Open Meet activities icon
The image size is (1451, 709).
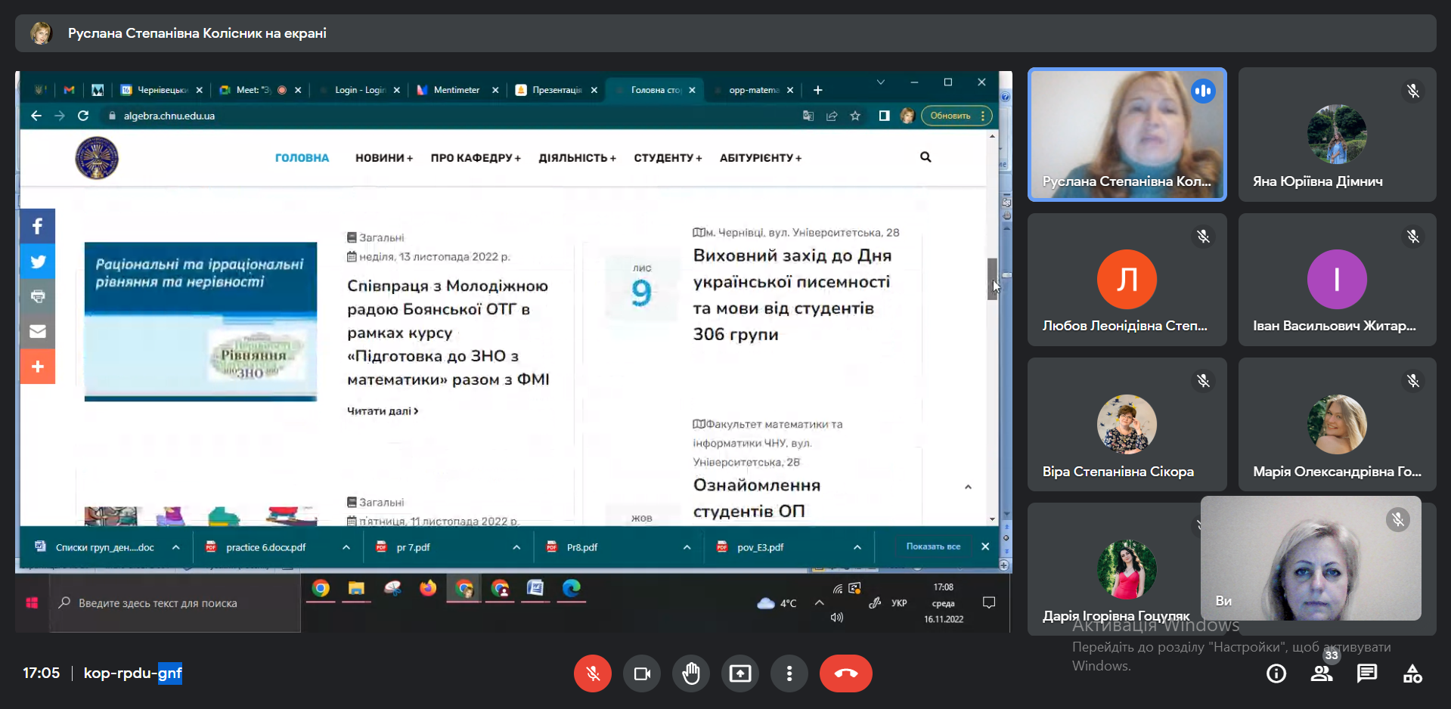1412,673
